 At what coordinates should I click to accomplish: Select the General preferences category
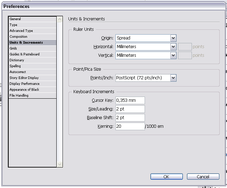[x=32, y=19]
